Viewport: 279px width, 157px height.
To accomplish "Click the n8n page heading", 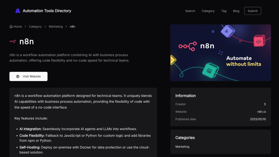I will (x=26, y=41).
